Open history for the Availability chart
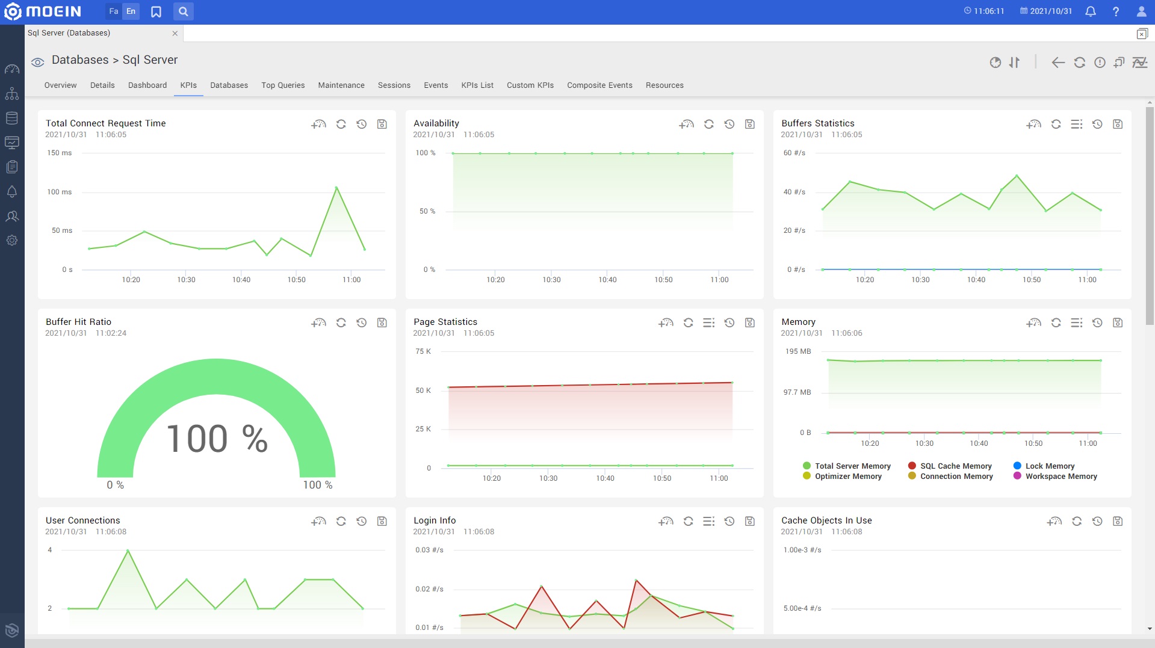Viewport: 1155px width, 648px height. [x=729, y=124]
